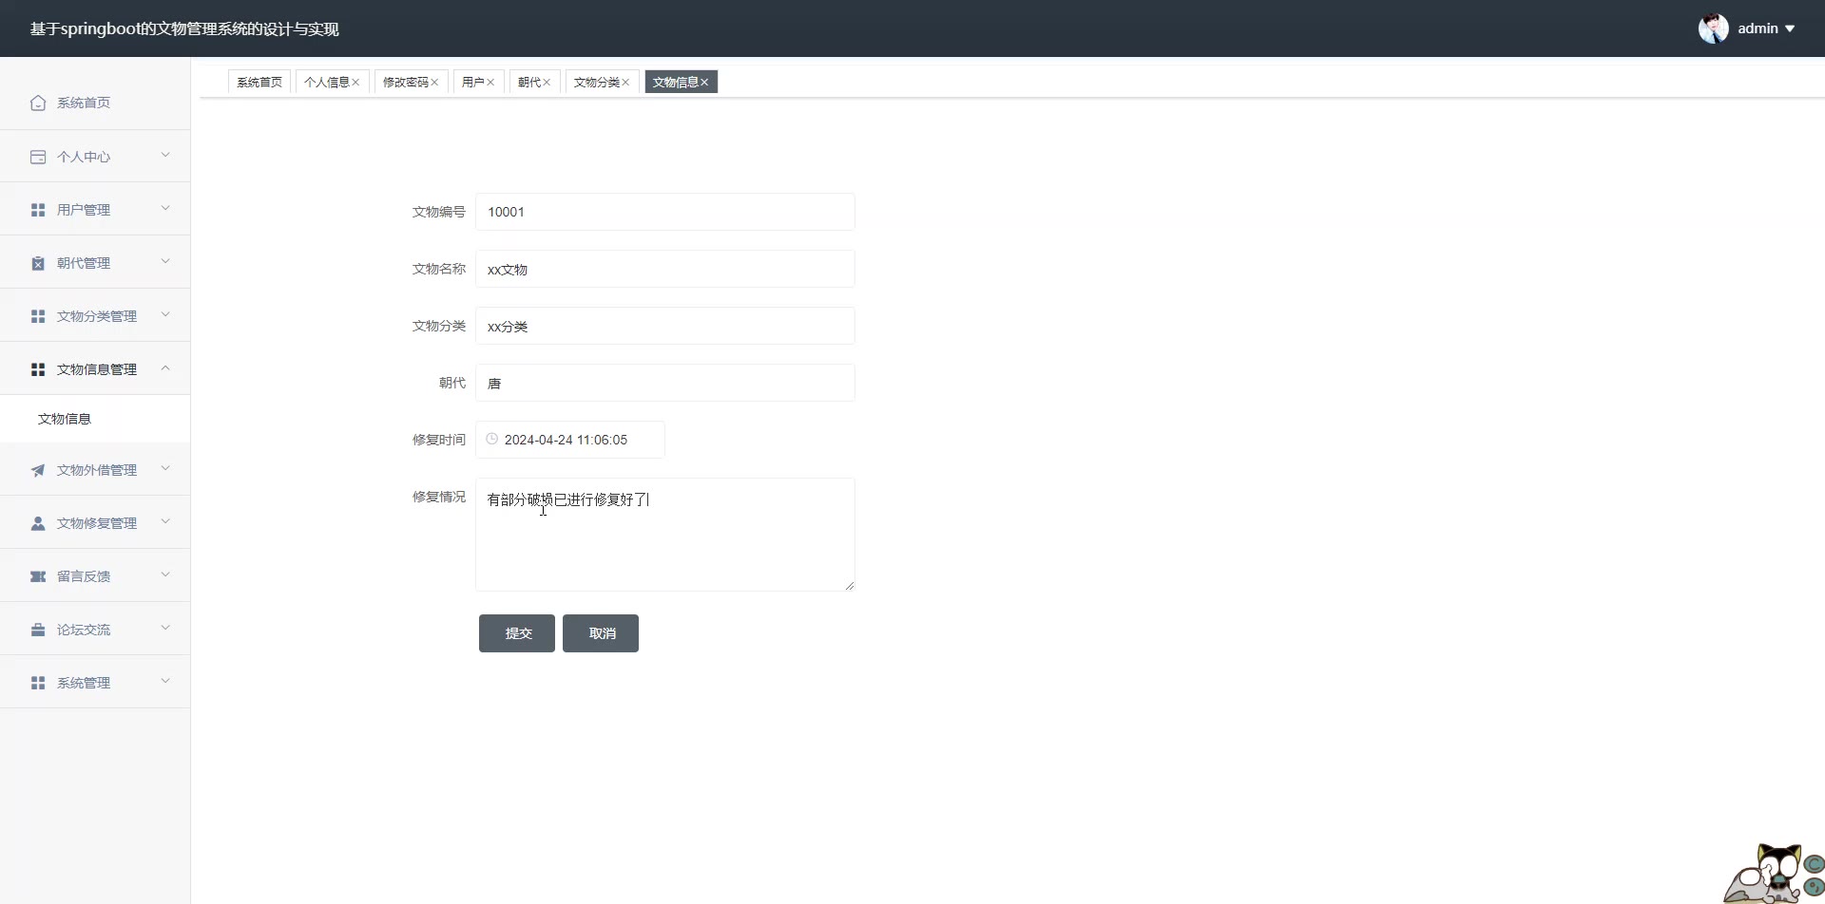
Task: Click inside the 修复情况 text area
Action: [665, 535]
